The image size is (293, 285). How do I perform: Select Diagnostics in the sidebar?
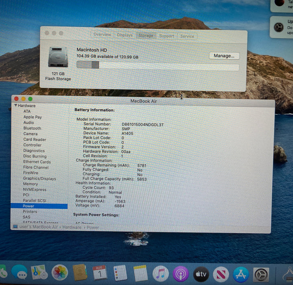[x=34, y=151]
